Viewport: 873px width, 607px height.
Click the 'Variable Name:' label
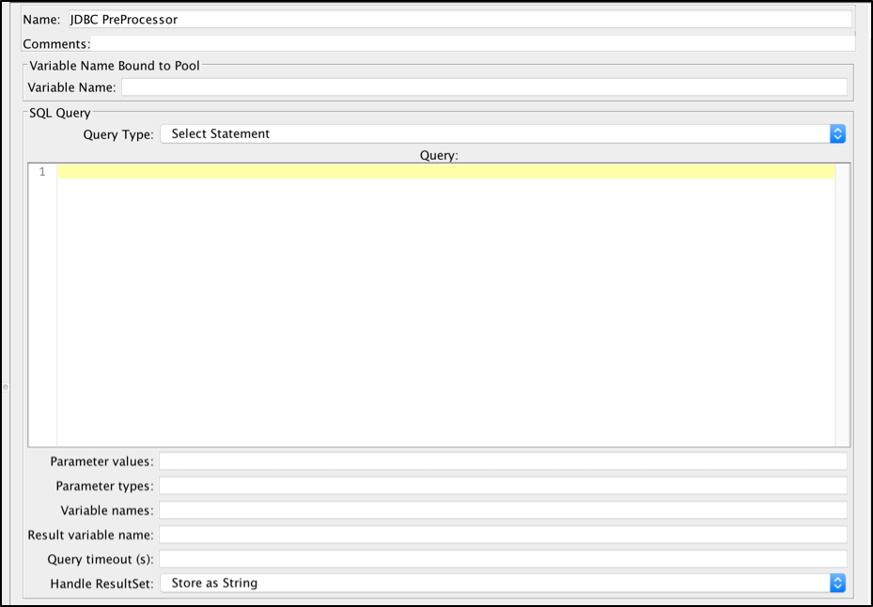(71, 87)
